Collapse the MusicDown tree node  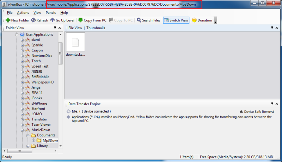pyautogui.click(x=22, y=130)
